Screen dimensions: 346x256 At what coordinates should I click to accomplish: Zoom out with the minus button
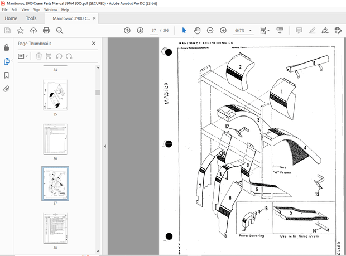tap(210, 31)
